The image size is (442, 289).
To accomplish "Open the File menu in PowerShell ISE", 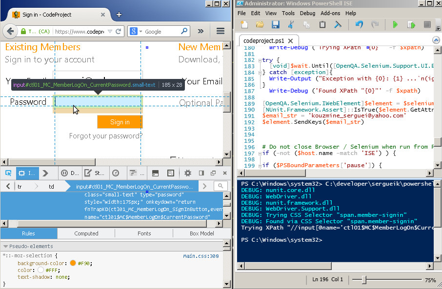I will pyautogui.click(x=241, y=13).
